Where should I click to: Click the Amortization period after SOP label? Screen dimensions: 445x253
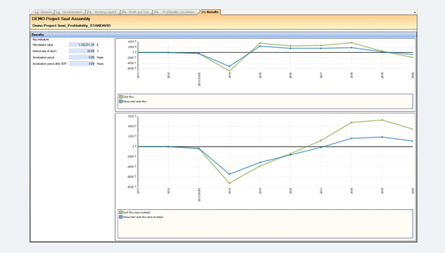pyautogui.click(x=49, y=64)
